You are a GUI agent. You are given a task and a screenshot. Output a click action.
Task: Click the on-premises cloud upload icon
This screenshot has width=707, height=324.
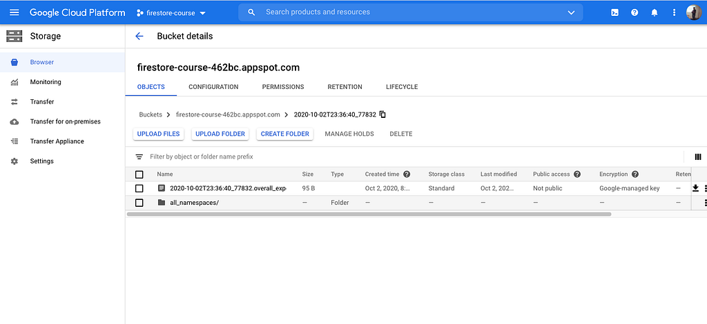(x=14, y=121)
